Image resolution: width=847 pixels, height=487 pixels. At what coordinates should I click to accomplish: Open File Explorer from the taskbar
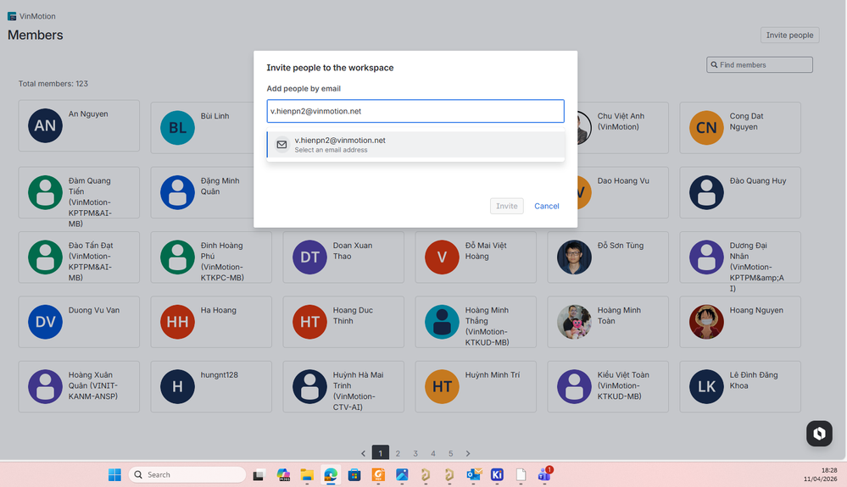click(x=307, y=474)
